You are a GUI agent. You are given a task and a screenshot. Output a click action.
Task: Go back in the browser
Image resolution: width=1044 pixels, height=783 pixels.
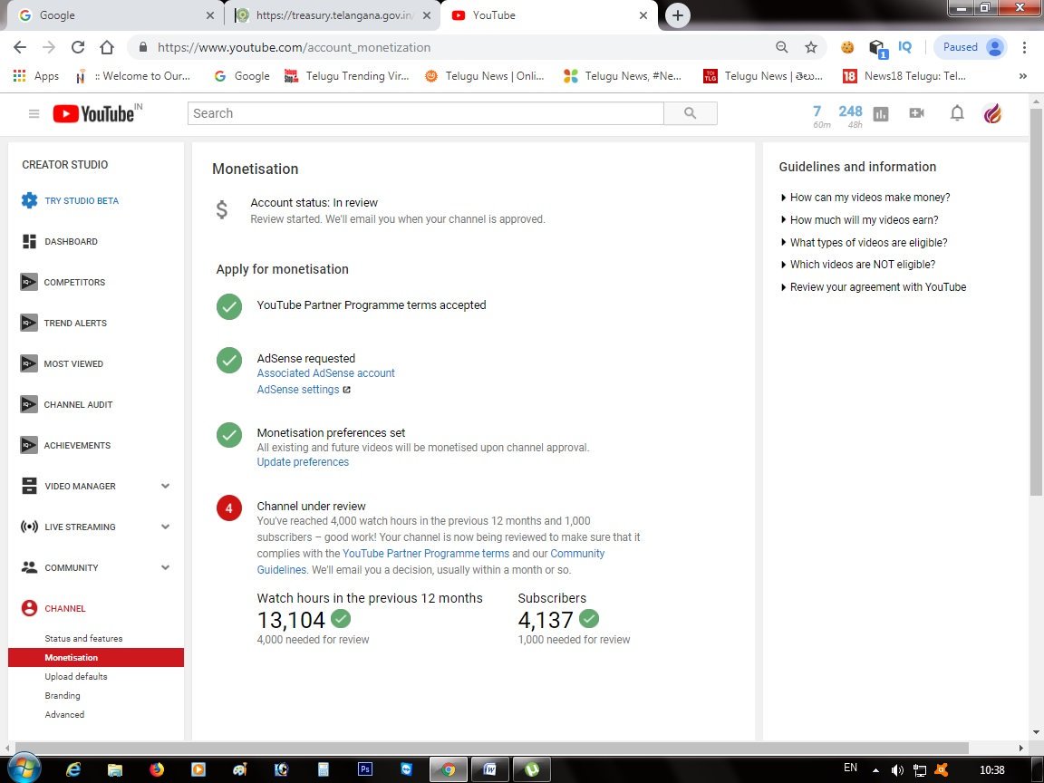[x=20, y=47]
